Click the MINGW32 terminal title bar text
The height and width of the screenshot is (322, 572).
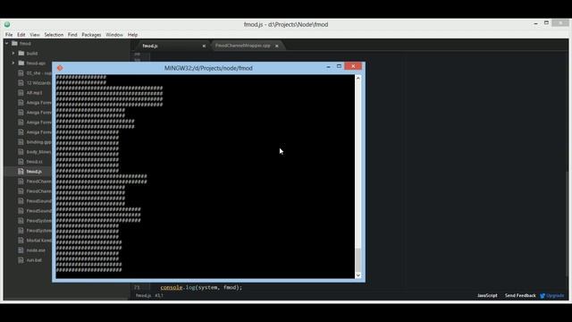pyautogui.click(x=208, y=68)
